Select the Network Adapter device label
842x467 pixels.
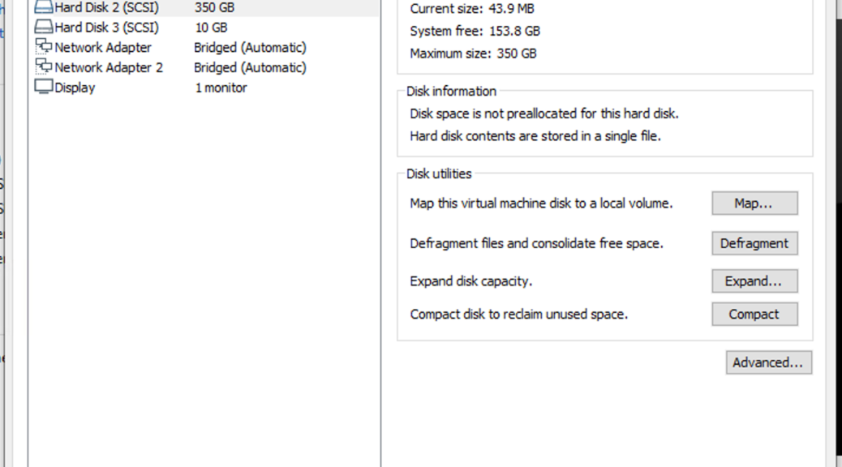[x=103, y=47]
